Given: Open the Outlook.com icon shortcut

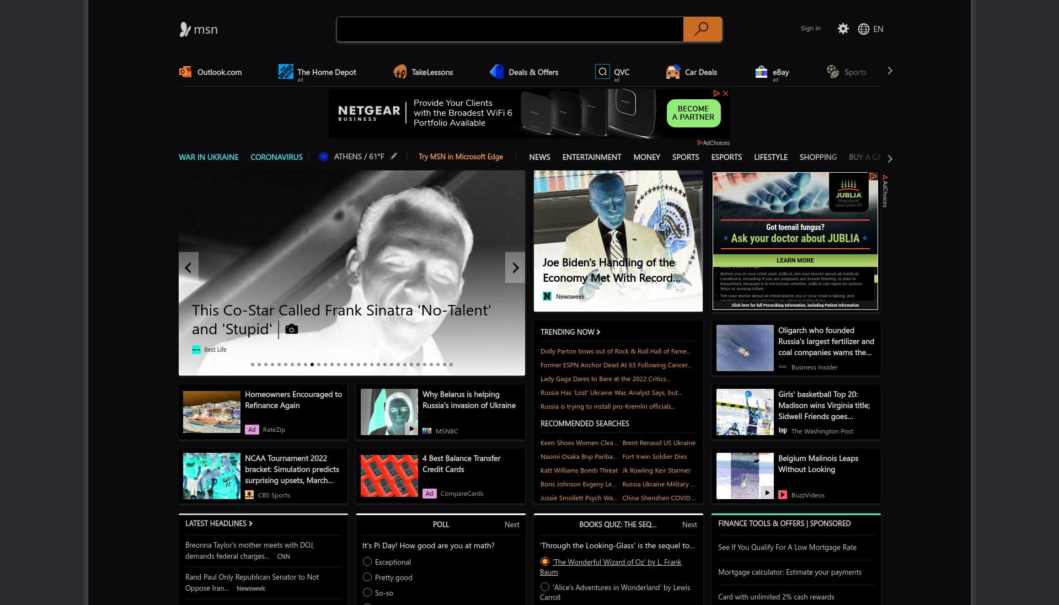Looking at the screenshot, I should pos(185,72).
